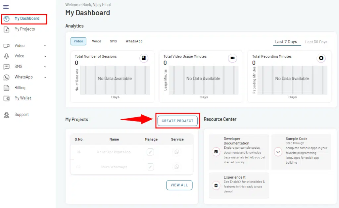Image resolution: width=339 pixels, height=208 pixels.
Task: Click the hamburger menu icon
Action: click(x=6, y=7)
